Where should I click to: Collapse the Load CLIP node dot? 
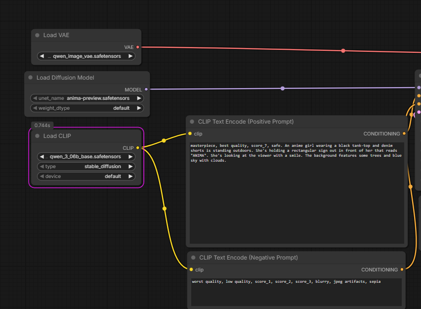[38, 136]
